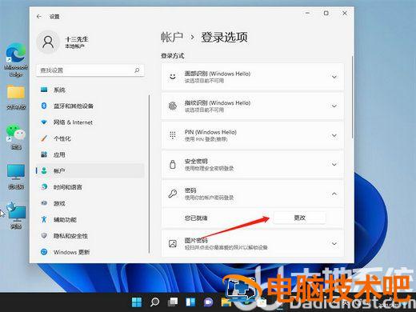Click the 时间和语言 globe icon

(44, 187)
